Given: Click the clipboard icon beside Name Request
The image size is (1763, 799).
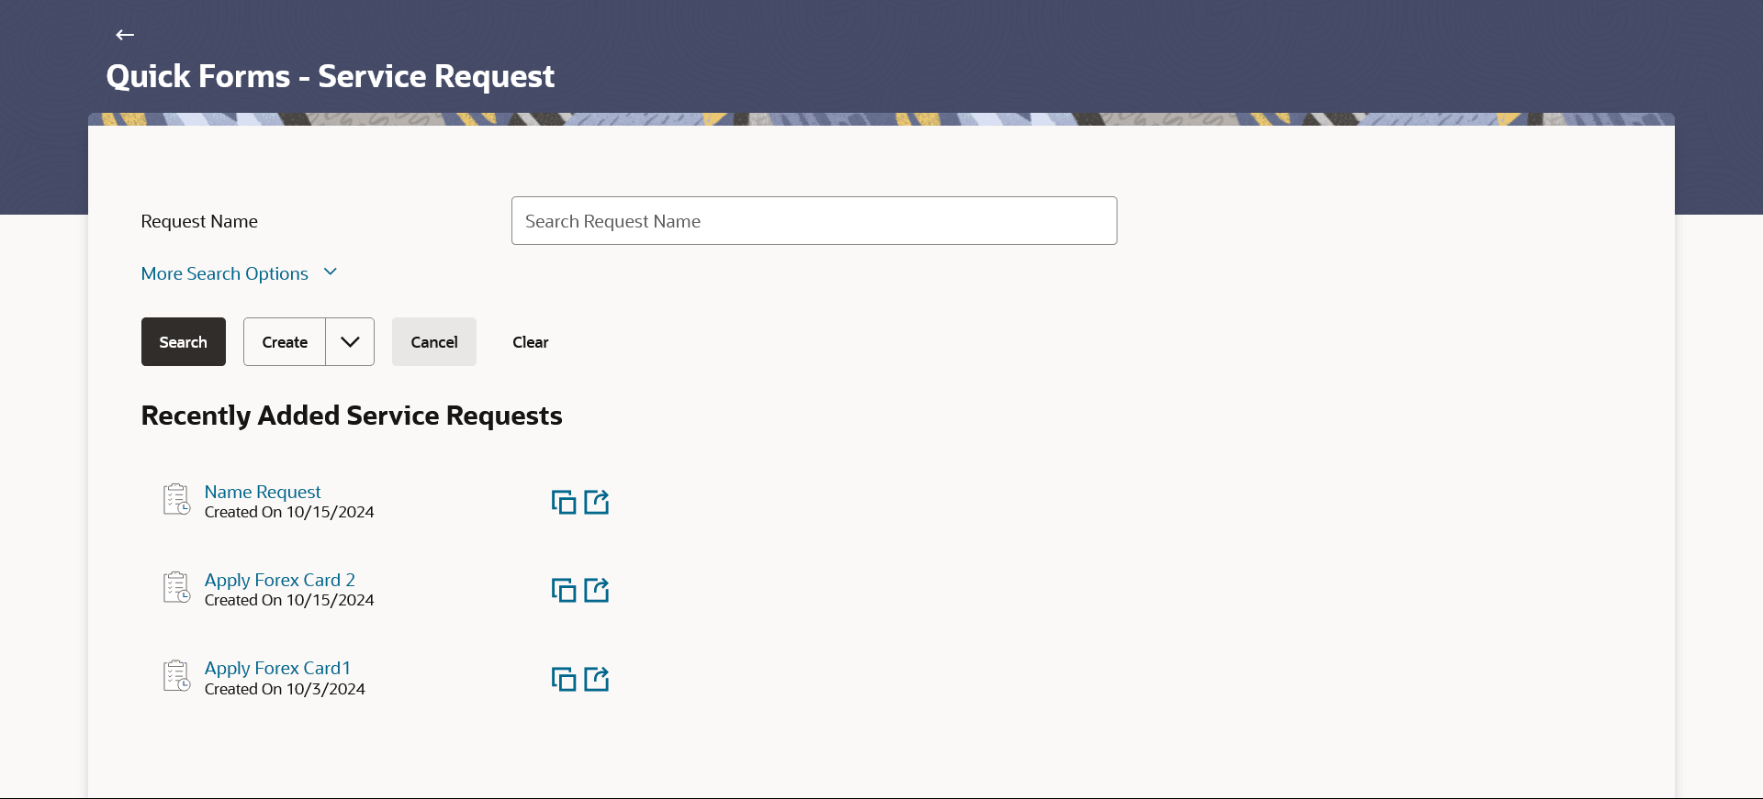Looking at the screenshot, I should pyautogui.click(x=176, y=500).
